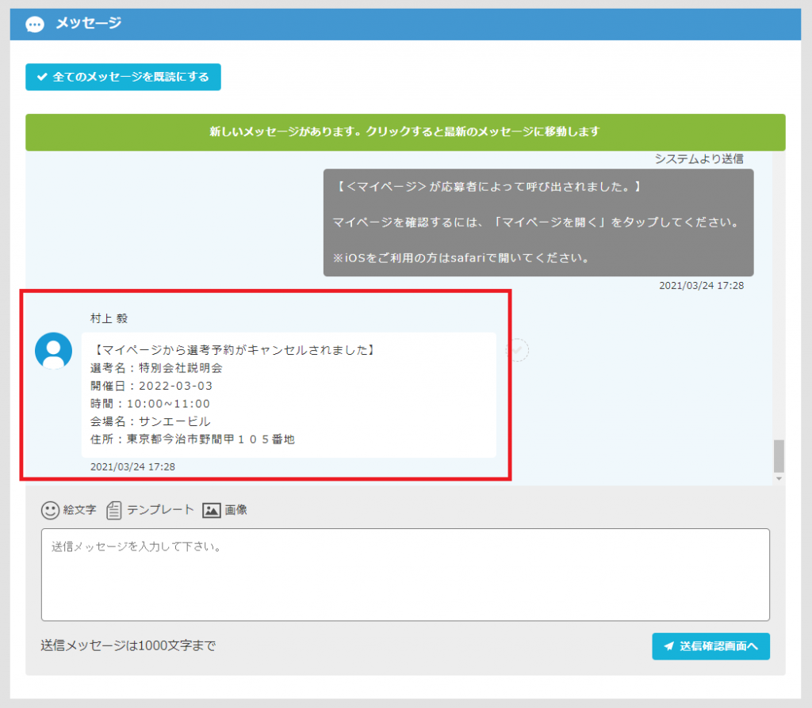Select the gray system message bubble

click(538, 222)
